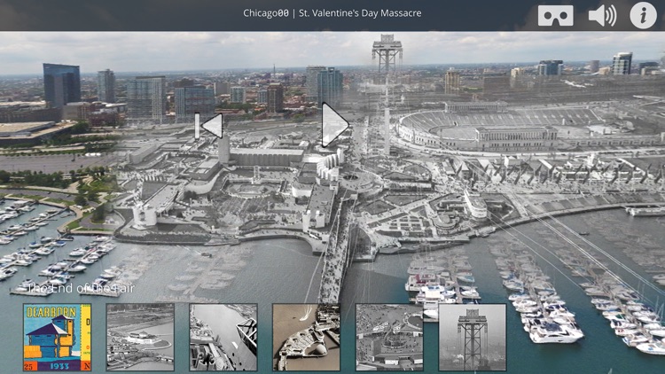The width and height of the screenshot is (665, 374).
Task: Toggle the audio speaker icon
Action: [602, 16]
